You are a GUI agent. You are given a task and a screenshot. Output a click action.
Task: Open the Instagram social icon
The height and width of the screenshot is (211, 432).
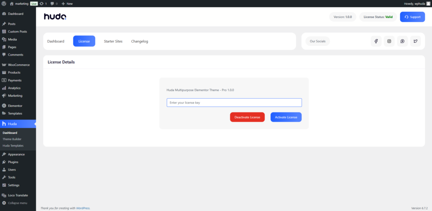tap(389, 41)
